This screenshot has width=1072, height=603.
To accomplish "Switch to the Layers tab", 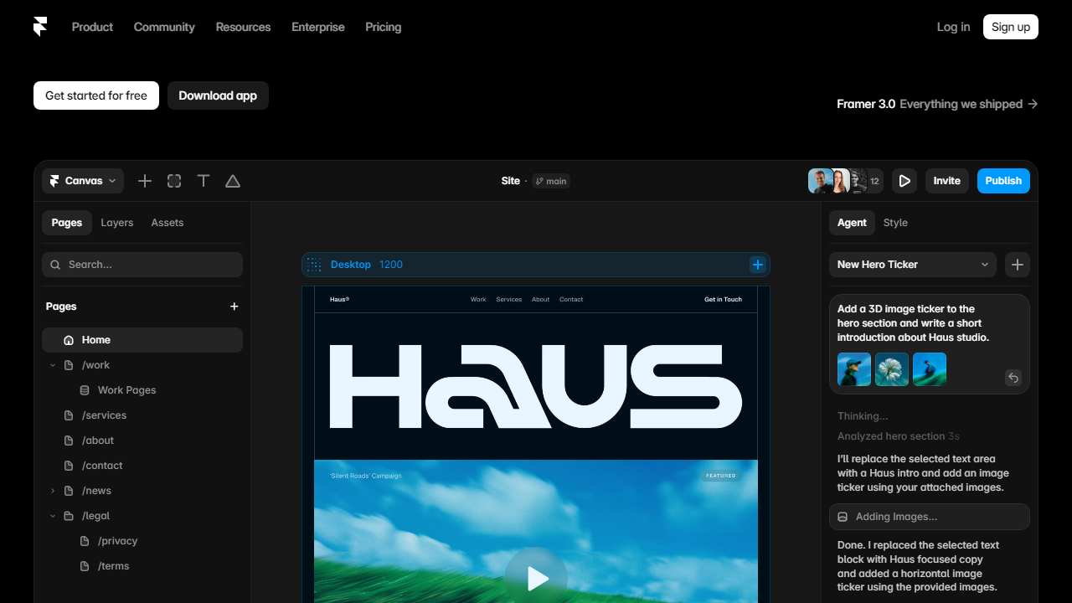I will pos(117,223).
